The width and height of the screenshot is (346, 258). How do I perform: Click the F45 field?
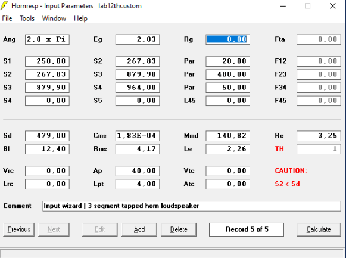(x=319, y=101)
